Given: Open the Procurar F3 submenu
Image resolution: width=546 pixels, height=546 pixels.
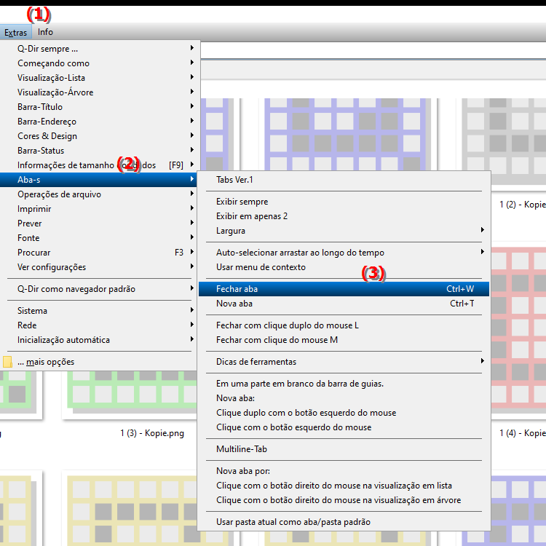Looking at the screenshot, I should pos(100,253).
